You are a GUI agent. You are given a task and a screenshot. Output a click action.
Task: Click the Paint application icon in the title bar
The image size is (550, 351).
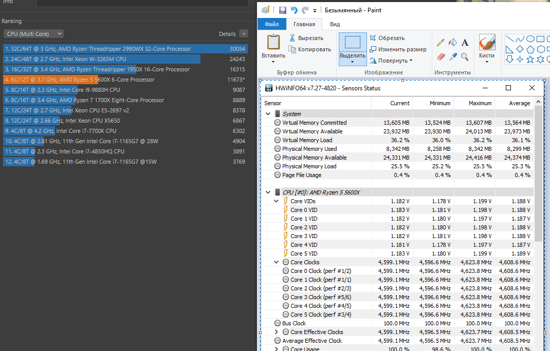[x=266, y=10]
